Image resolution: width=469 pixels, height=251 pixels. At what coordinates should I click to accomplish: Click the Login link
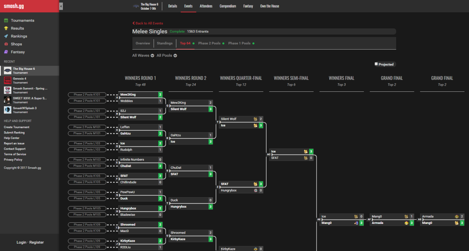tap(21, 242)
